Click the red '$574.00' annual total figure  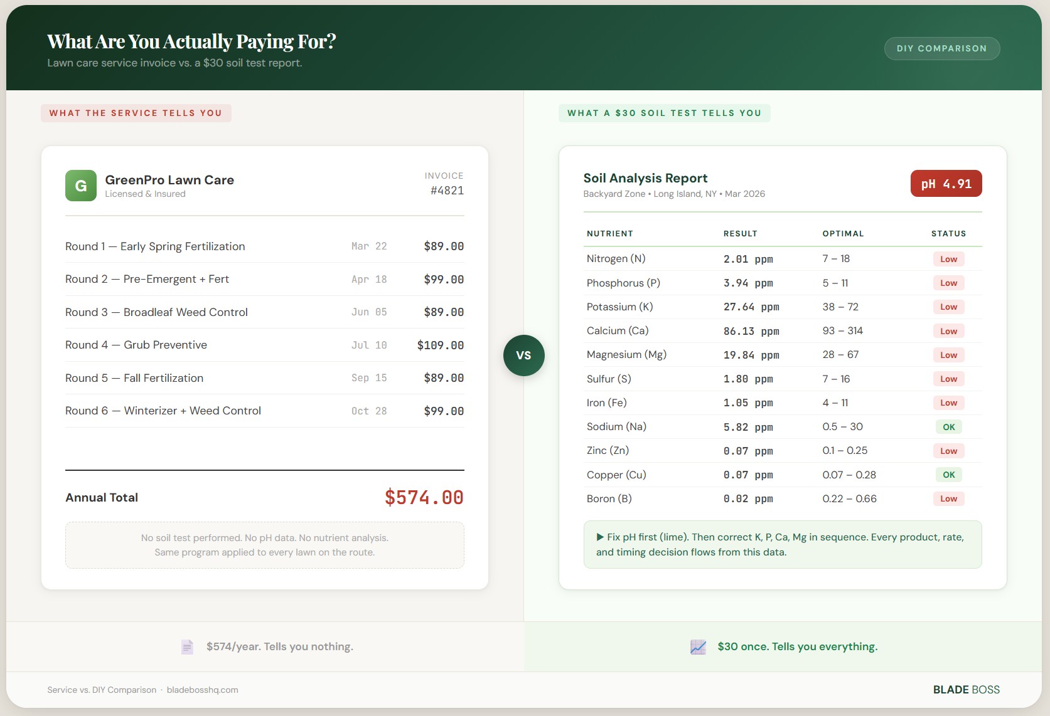(x=423, y=497)
